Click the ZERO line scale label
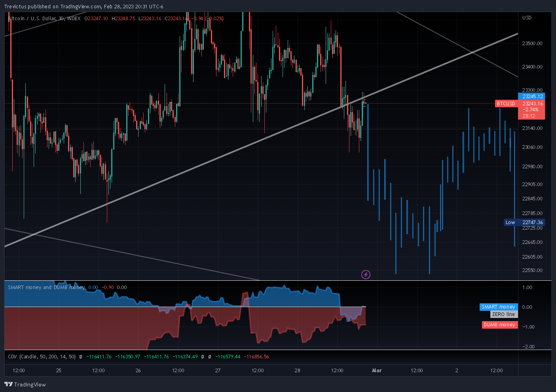 [504, 314]
